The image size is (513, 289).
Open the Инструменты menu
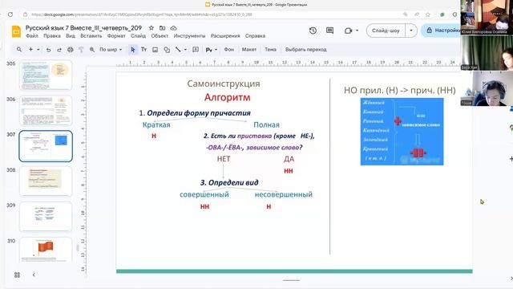pyautogui.click(x=189, y=36)
